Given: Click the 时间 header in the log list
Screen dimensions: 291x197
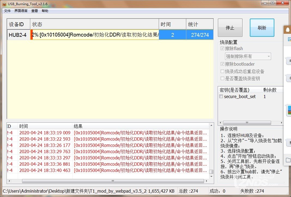Looking at the screenshot, I should pyautogui.click(x=45, y=126).
